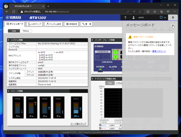Click the address bar URL
Screen dimensions: 181x137
point(57,12)
